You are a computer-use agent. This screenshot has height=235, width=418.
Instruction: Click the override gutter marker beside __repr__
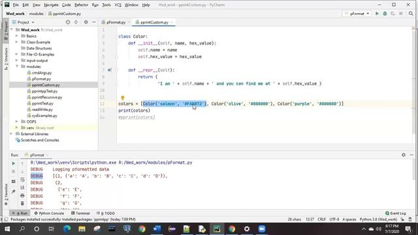coord(110,70)
